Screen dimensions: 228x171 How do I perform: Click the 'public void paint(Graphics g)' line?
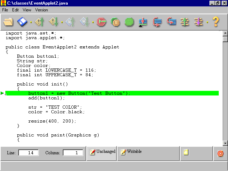pos(58,135)
